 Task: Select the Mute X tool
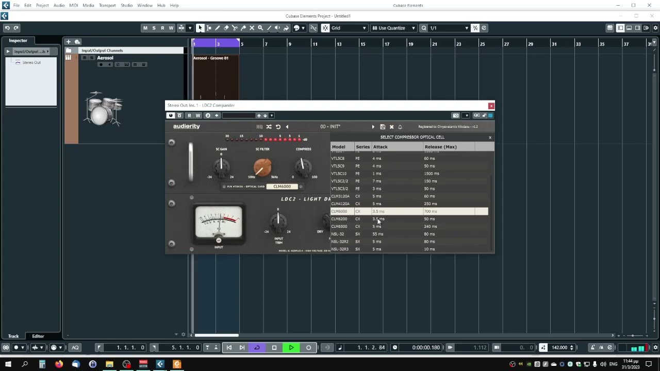click(252, 28)
